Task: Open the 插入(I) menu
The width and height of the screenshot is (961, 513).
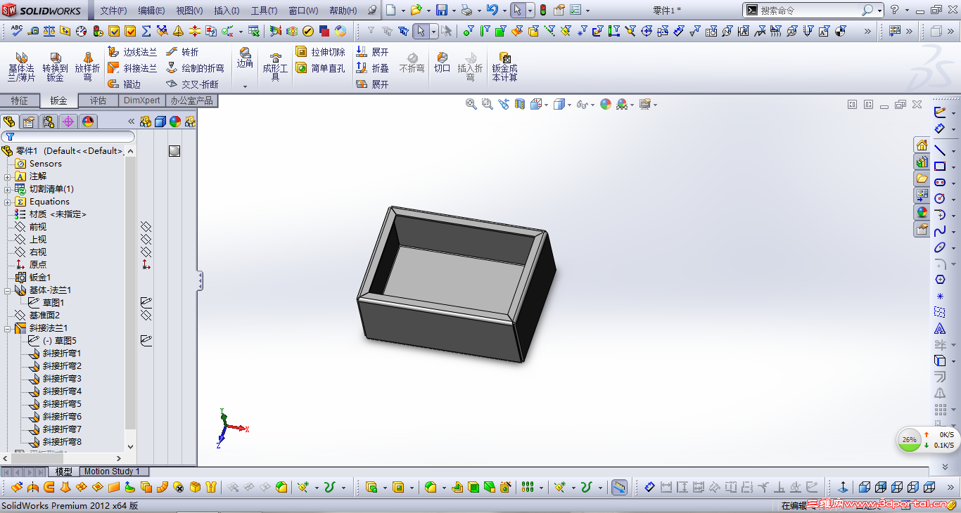Action: (x=227, y=11)
